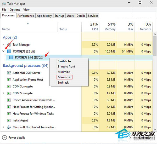Sort by the Name column header

(x=29, y=27)
